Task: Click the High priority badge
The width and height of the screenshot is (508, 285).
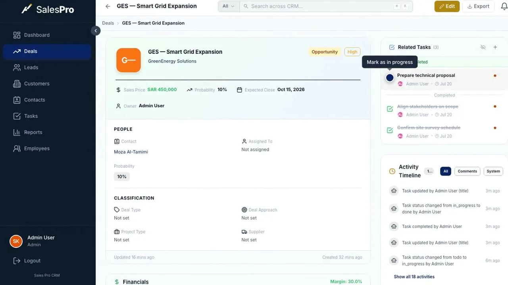Action: click(x=352, y=52)
